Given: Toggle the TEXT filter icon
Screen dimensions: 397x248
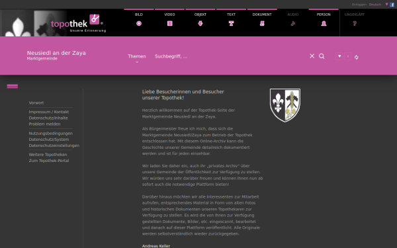Looking at the screenshot, I should [x=231, y=24].
